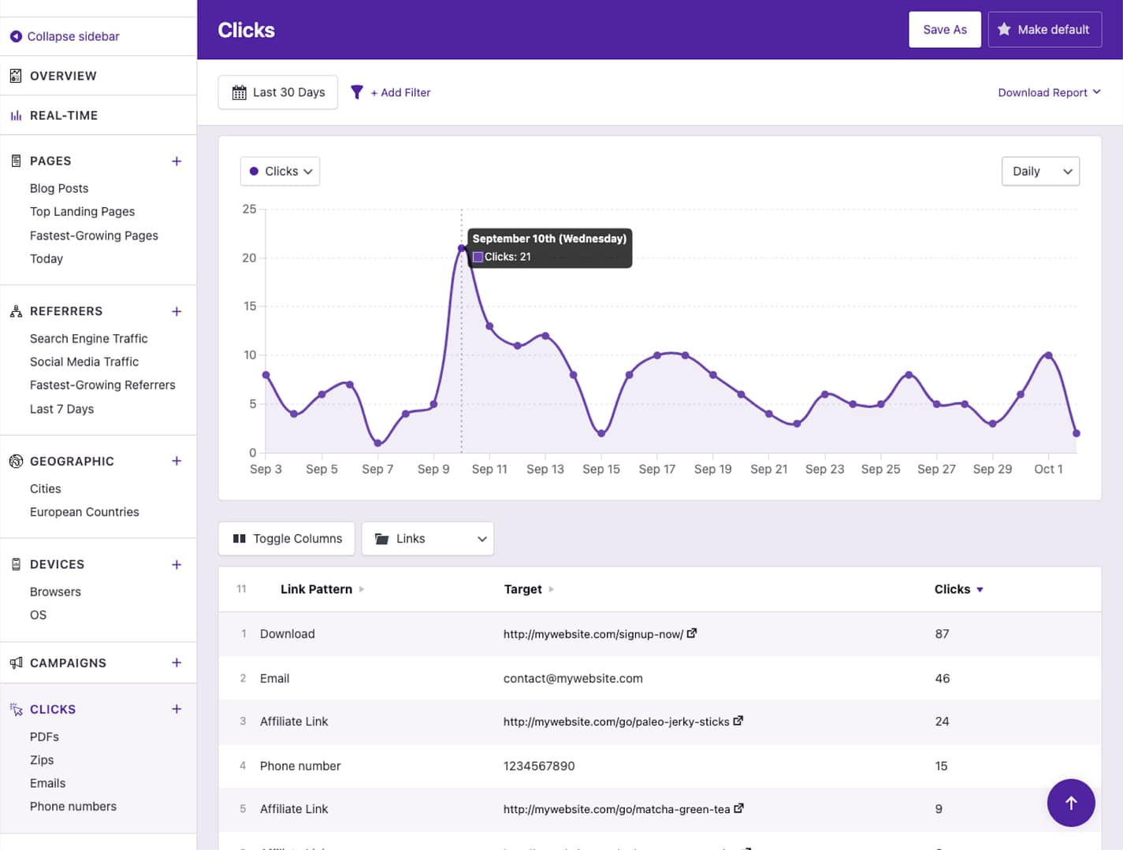1123x850 pixels.
Task: Click the Collapse sidebar arrow icon
Action: [16, 36]
